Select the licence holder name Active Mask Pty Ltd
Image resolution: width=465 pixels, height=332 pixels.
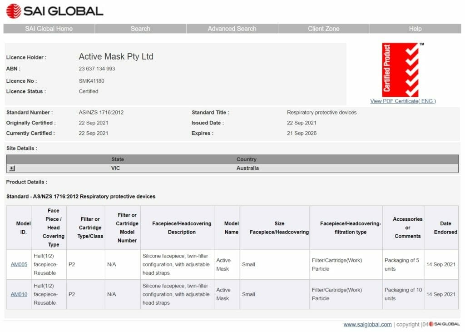click(x=116, y=56)
